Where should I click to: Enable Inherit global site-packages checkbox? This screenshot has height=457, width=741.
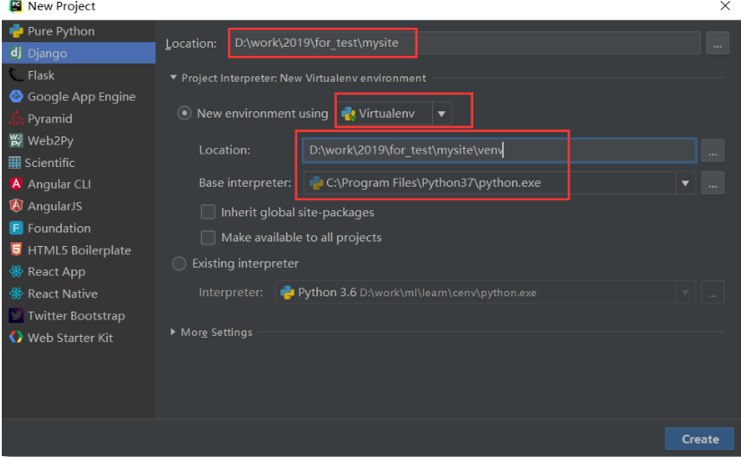[208, 212]
